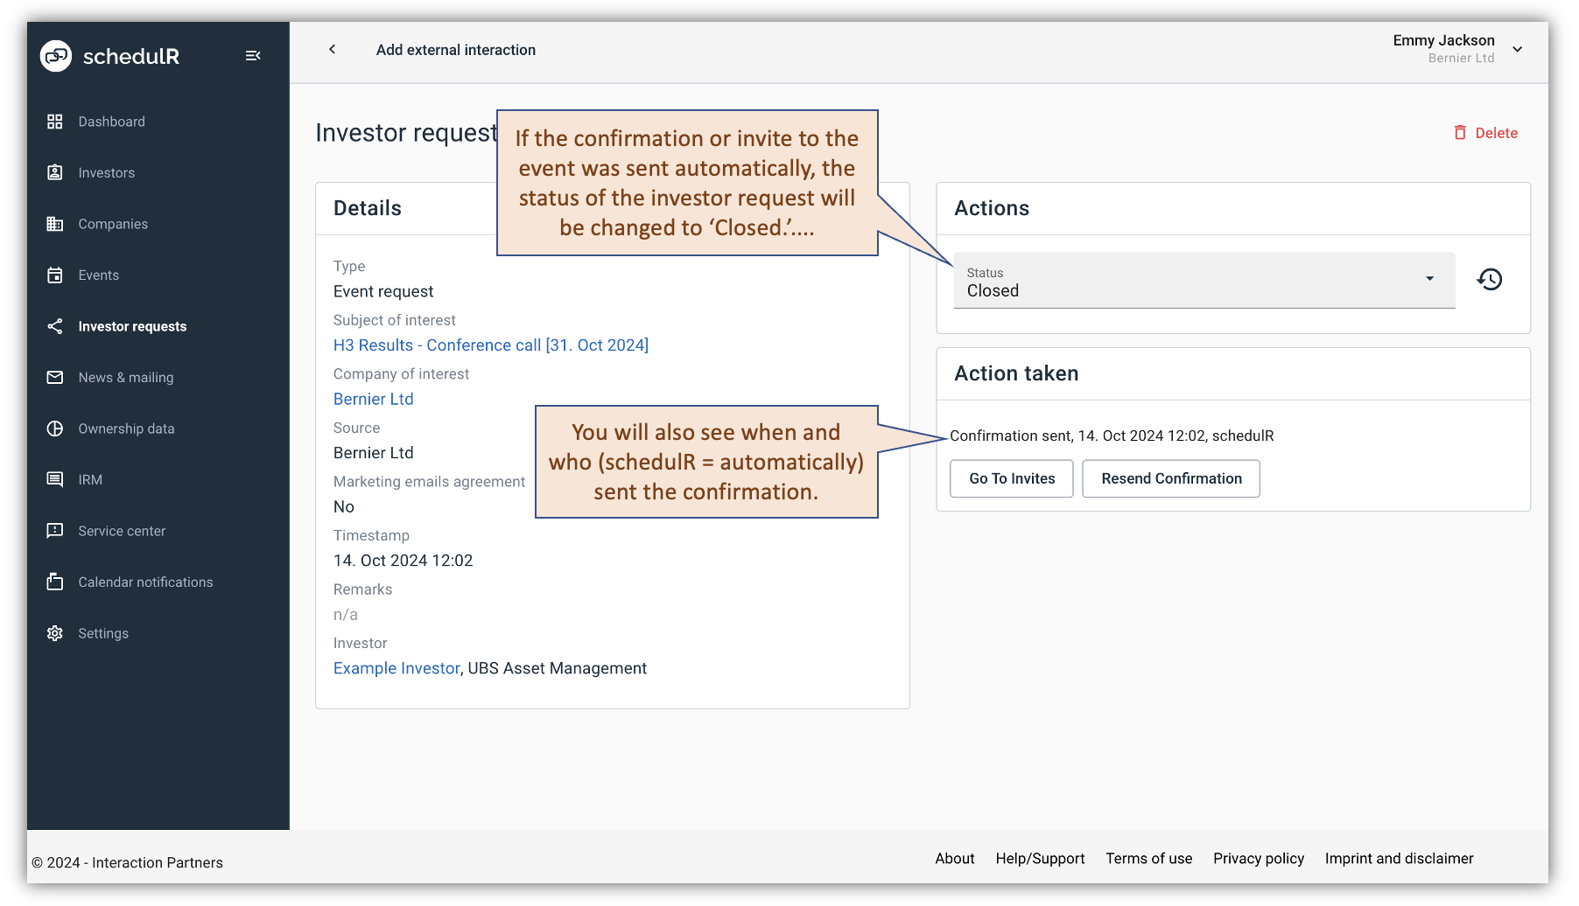Open Calendar notifications icon

tap(54, 582)
